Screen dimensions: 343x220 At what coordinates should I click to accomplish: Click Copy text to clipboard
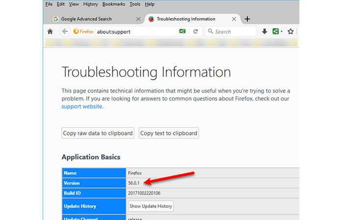[169, 133]
